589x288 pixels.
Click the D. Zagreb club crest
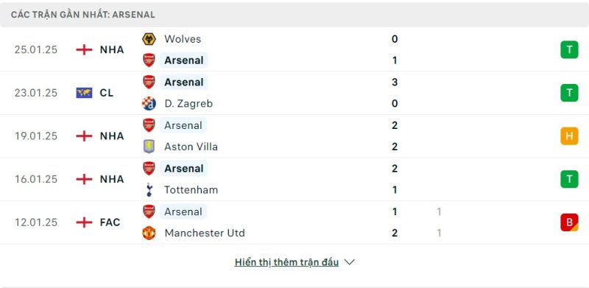click(149, 103)
